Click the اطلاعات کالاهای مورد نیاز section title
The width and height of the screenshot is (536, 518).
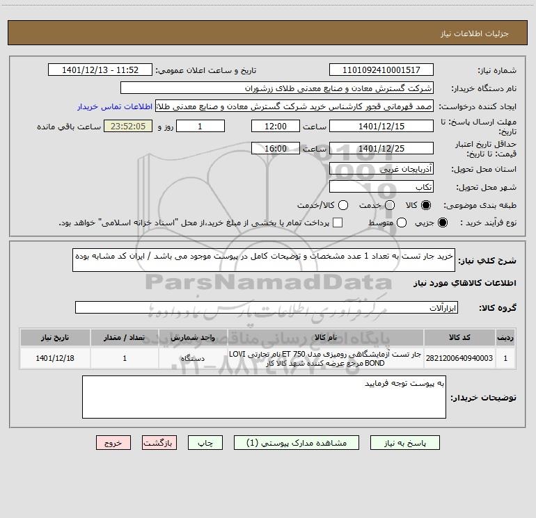464,283
